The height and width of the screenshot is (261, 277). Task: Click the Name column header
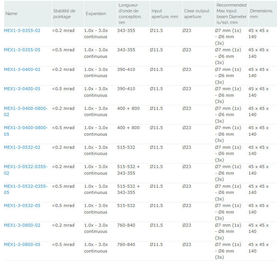pyautogui.click(x=12, y=14)
